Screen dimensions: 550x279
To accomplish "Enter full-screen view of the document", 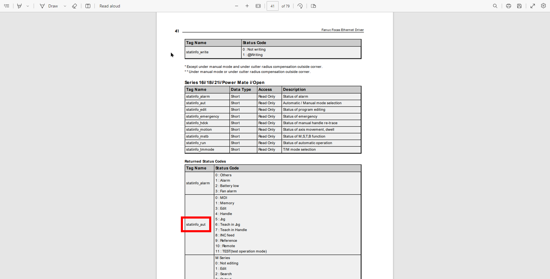I will point(532,6).
